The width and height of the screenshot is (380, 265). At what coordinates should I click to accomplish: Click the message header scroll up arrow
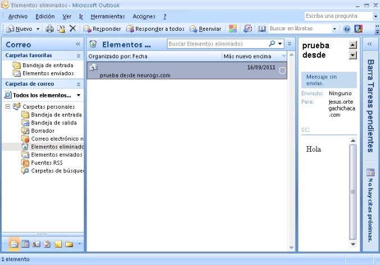pos(352,45)
